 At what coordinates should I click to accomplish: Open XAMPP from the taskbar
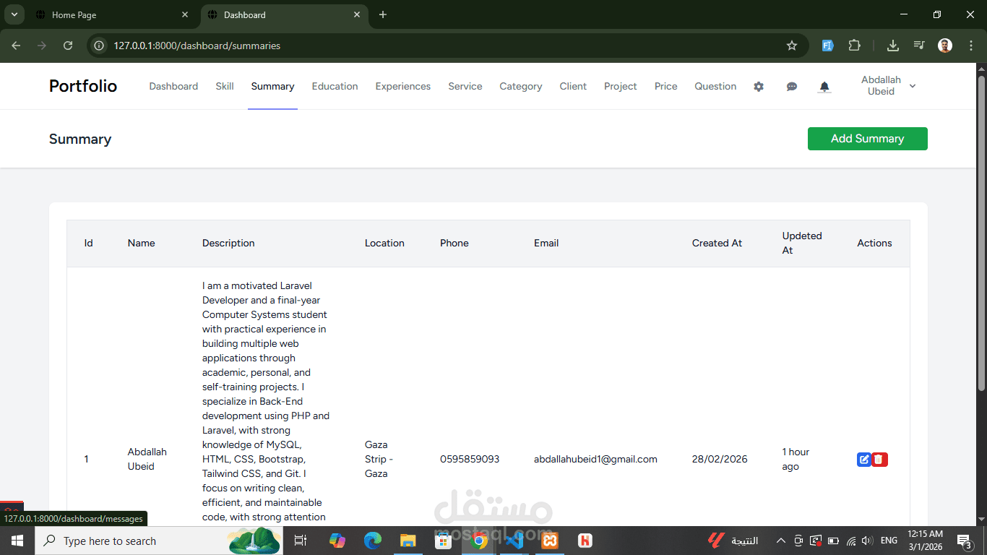[551, 541]
